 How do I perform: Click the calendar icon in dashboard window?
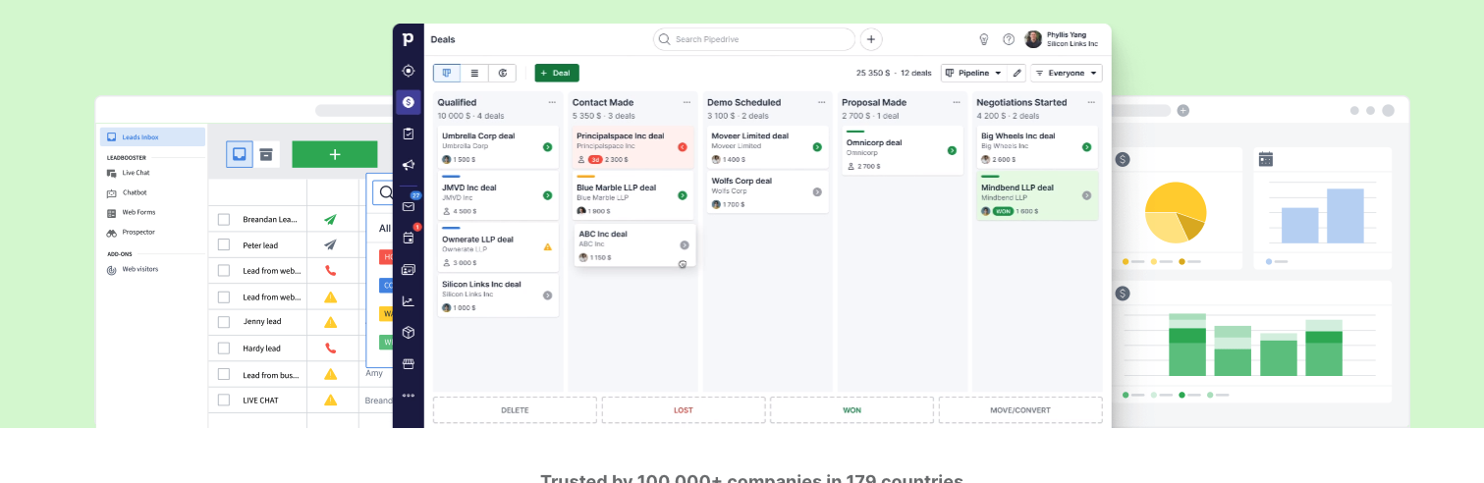[x=1265, y=159]
